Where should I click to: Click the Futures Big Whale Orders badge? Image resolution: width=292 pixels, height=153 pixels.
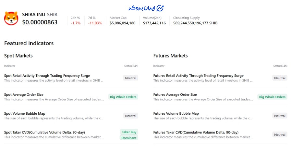tap(272, 97)
